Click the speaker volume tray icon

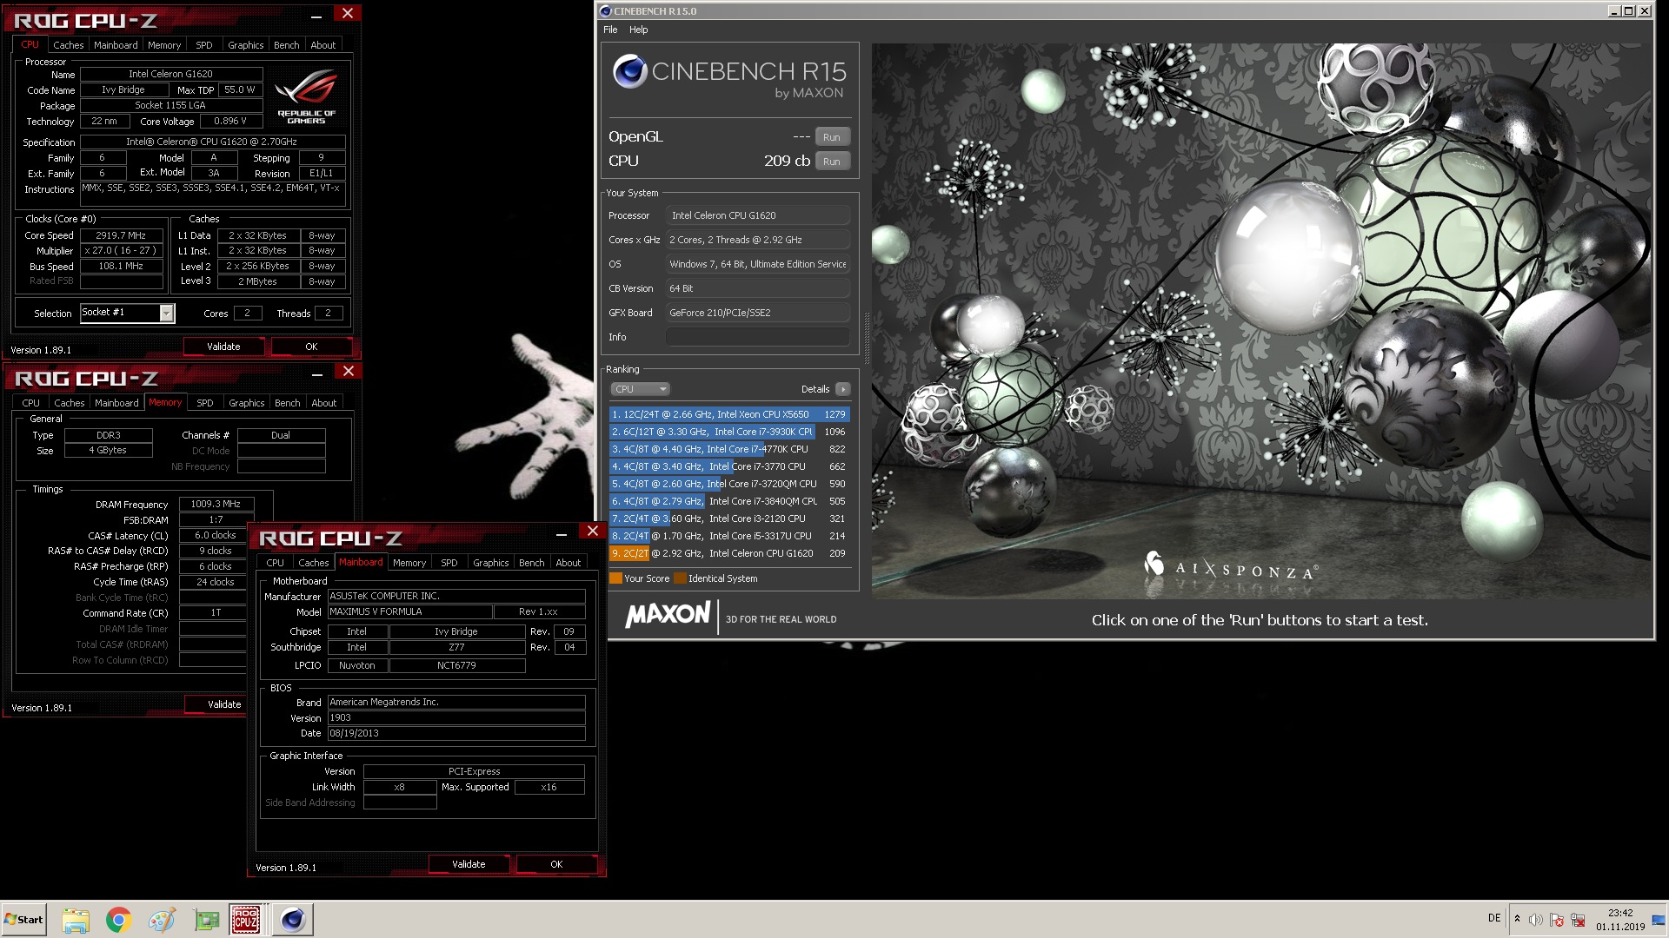tap(1536, 920)
